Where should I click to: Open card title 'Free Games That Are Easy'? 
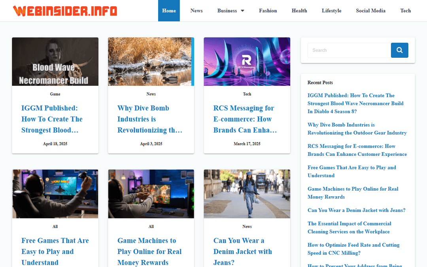pos(55,252)
